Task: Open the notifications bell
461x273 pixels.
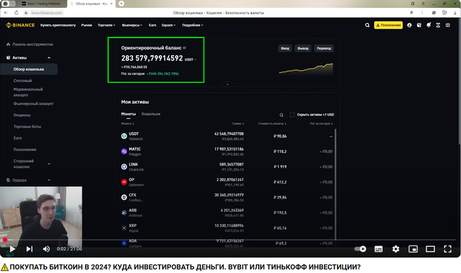Action: tap(429, 25)
